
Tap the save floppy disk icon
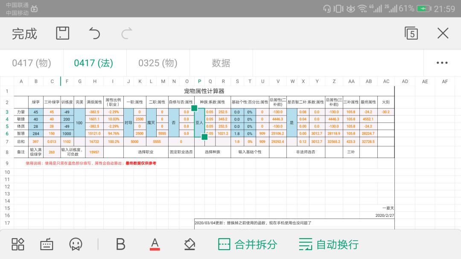click(63, 33)
